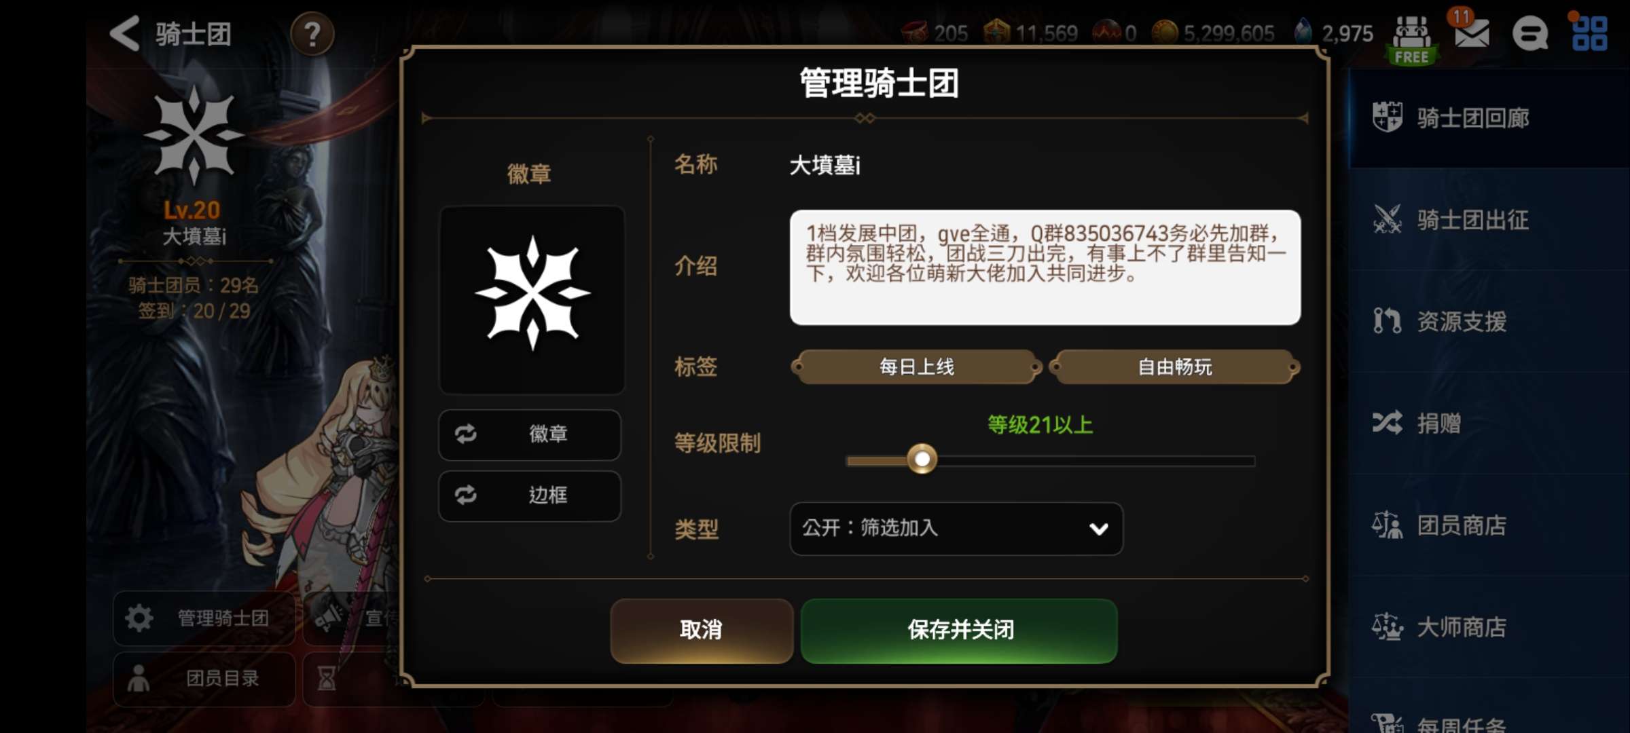This screenshot has height=733, width=1630.
Task: Click the dropdown chevron in 类型 row
Action: coord(1098,529)
